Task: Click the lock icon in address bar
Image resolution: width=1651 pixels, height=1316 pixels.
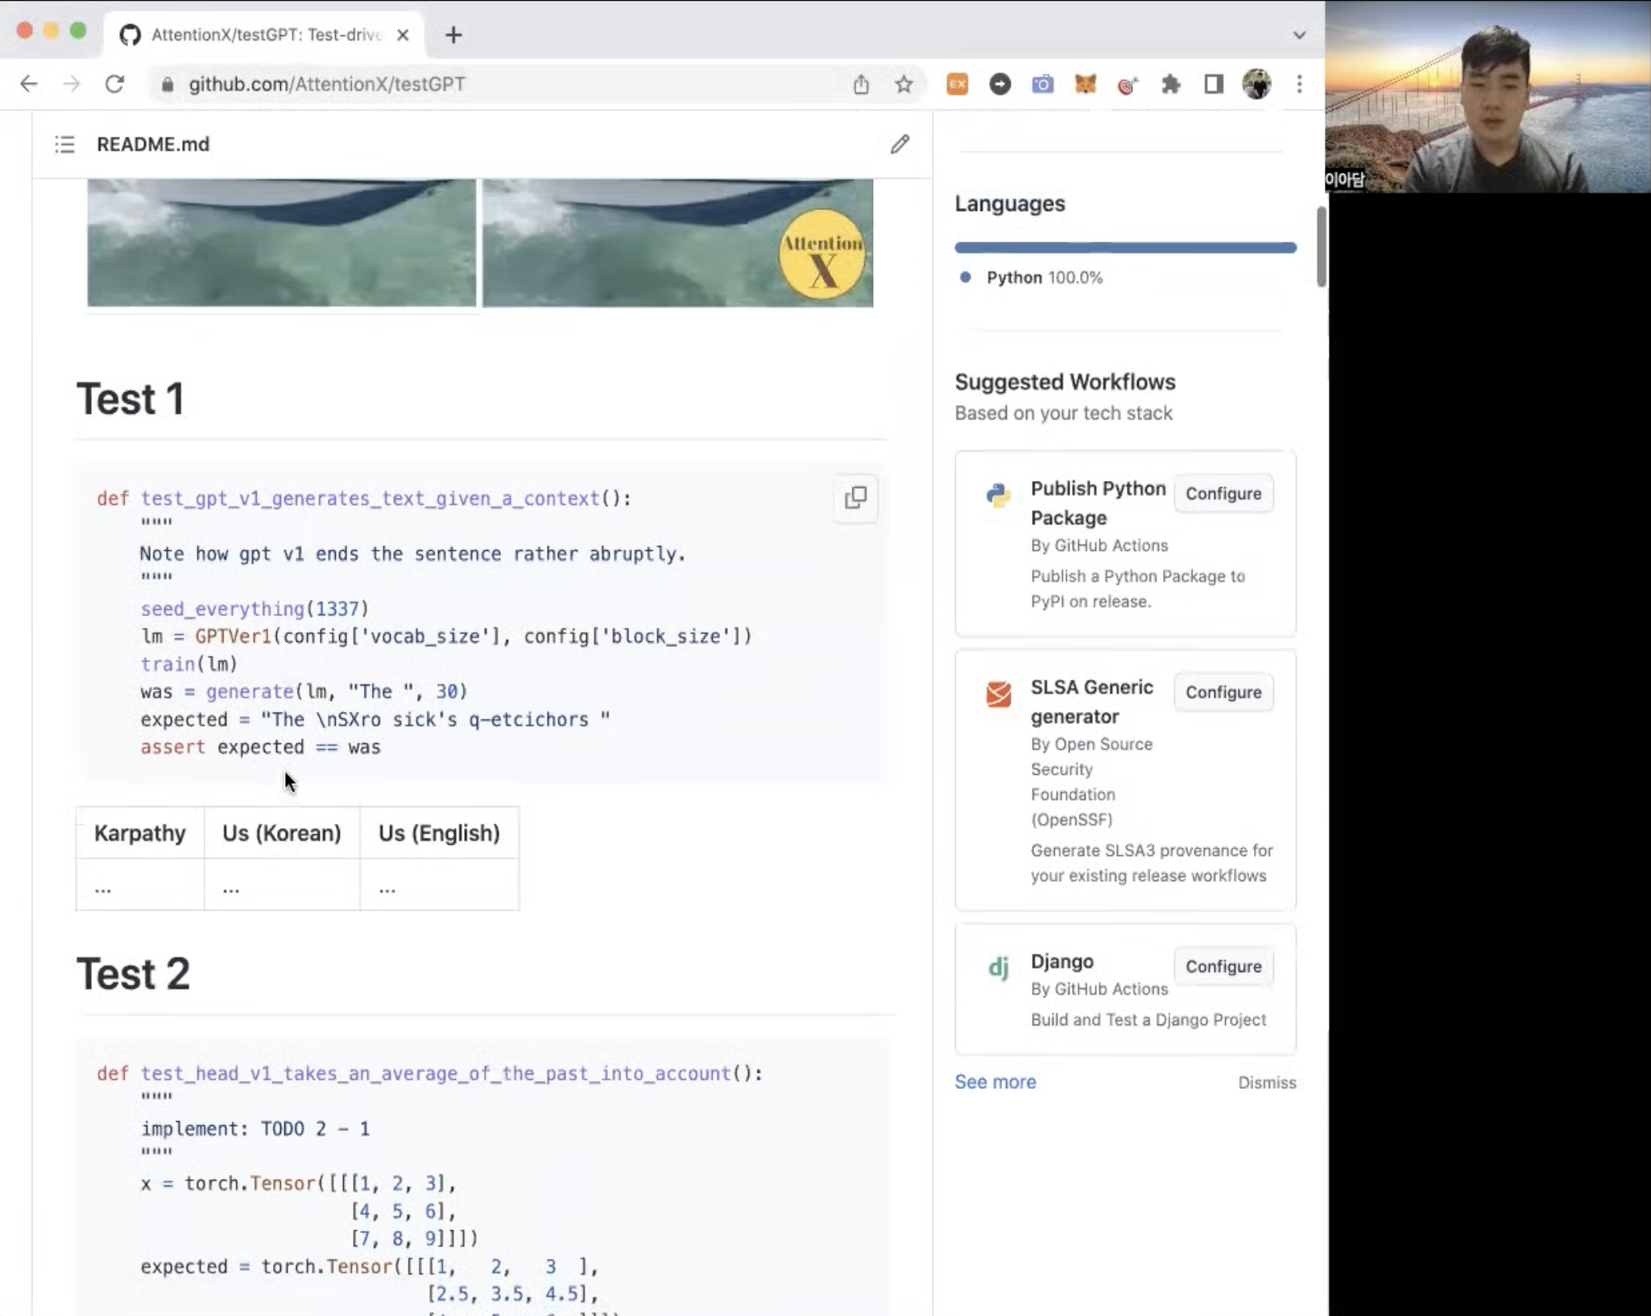Action: (x=168, y=84)
